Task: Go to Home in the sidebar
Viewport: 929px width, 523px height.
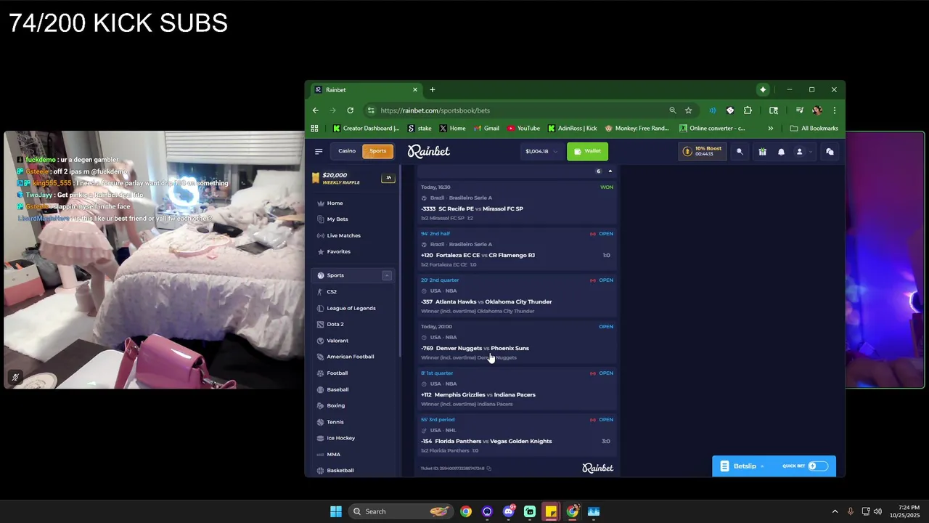Action: [335, 203]
